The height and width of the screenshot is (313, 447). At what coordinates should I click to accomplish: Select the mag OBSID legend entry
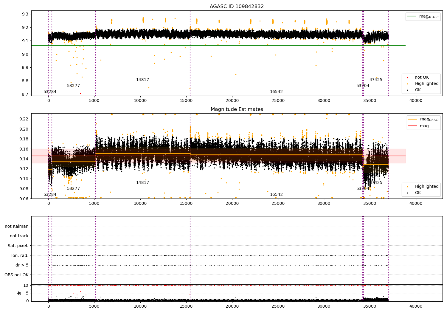click(423, 119)
